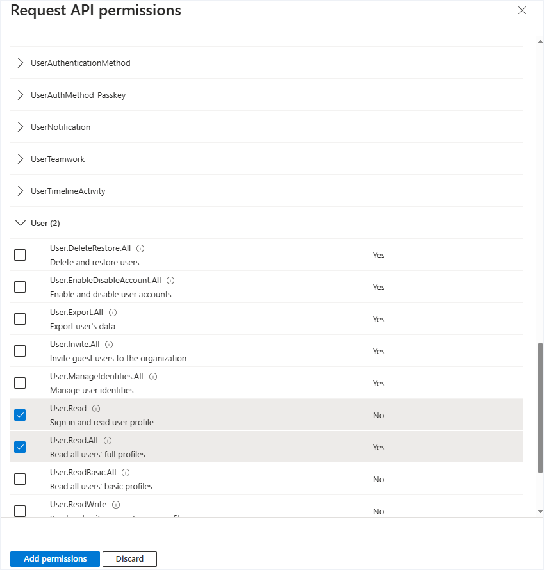Check the User.ReadBasic.All permission box
544x570 pixels.
[x=20, y=479]
